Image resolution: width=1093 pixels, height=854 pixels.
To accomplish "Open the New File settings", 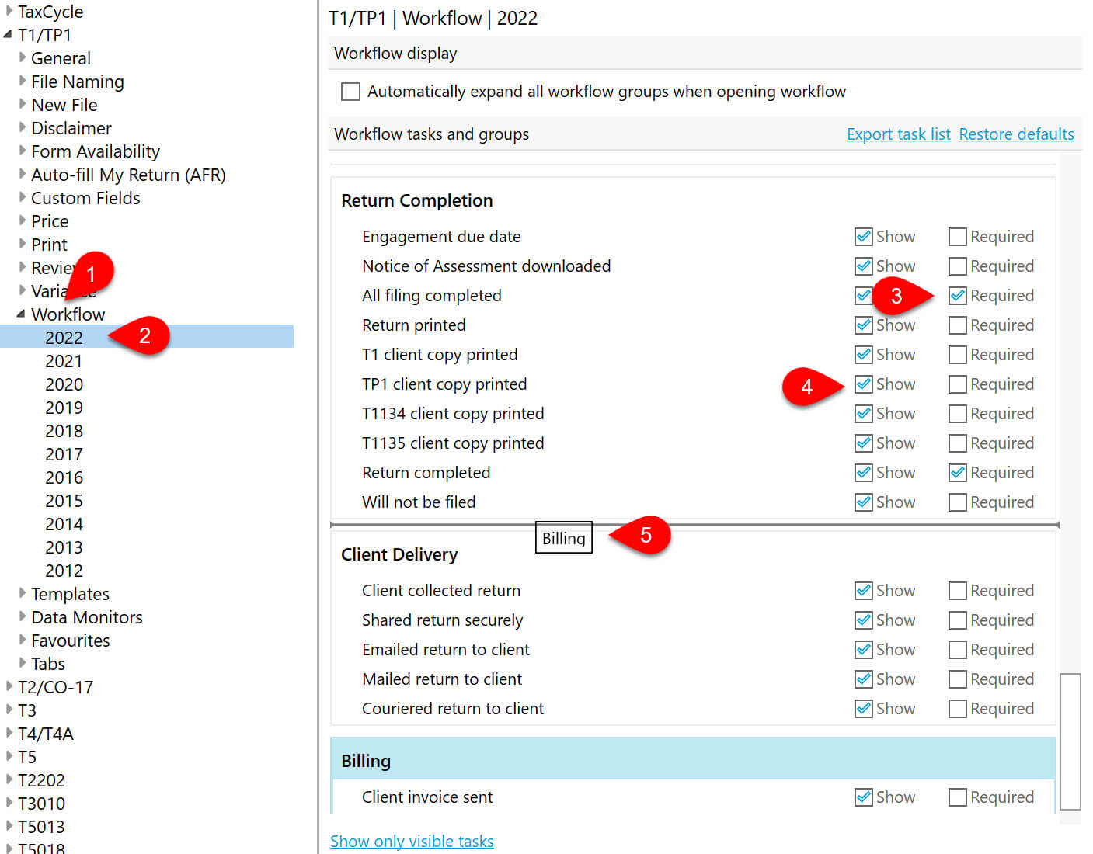I will tap(64, 105).
